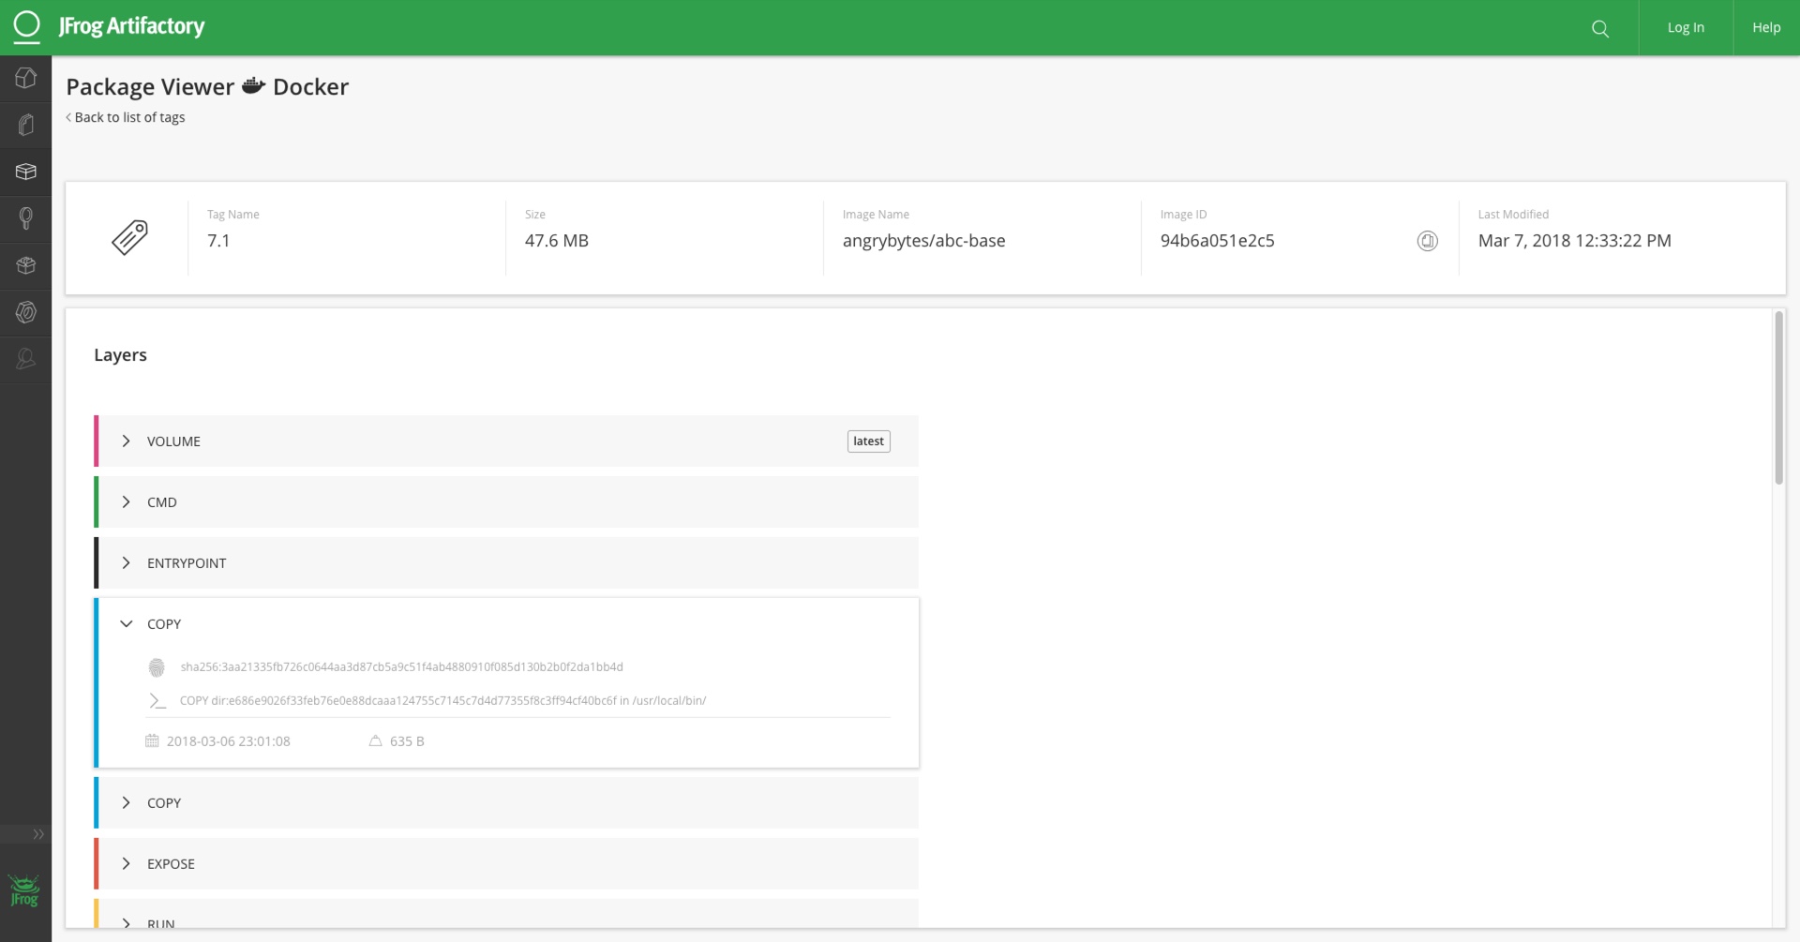The width and height of the screenshot is (1800, 942).
Task: Open the Help menu
Action: (x=1766, y=27)
